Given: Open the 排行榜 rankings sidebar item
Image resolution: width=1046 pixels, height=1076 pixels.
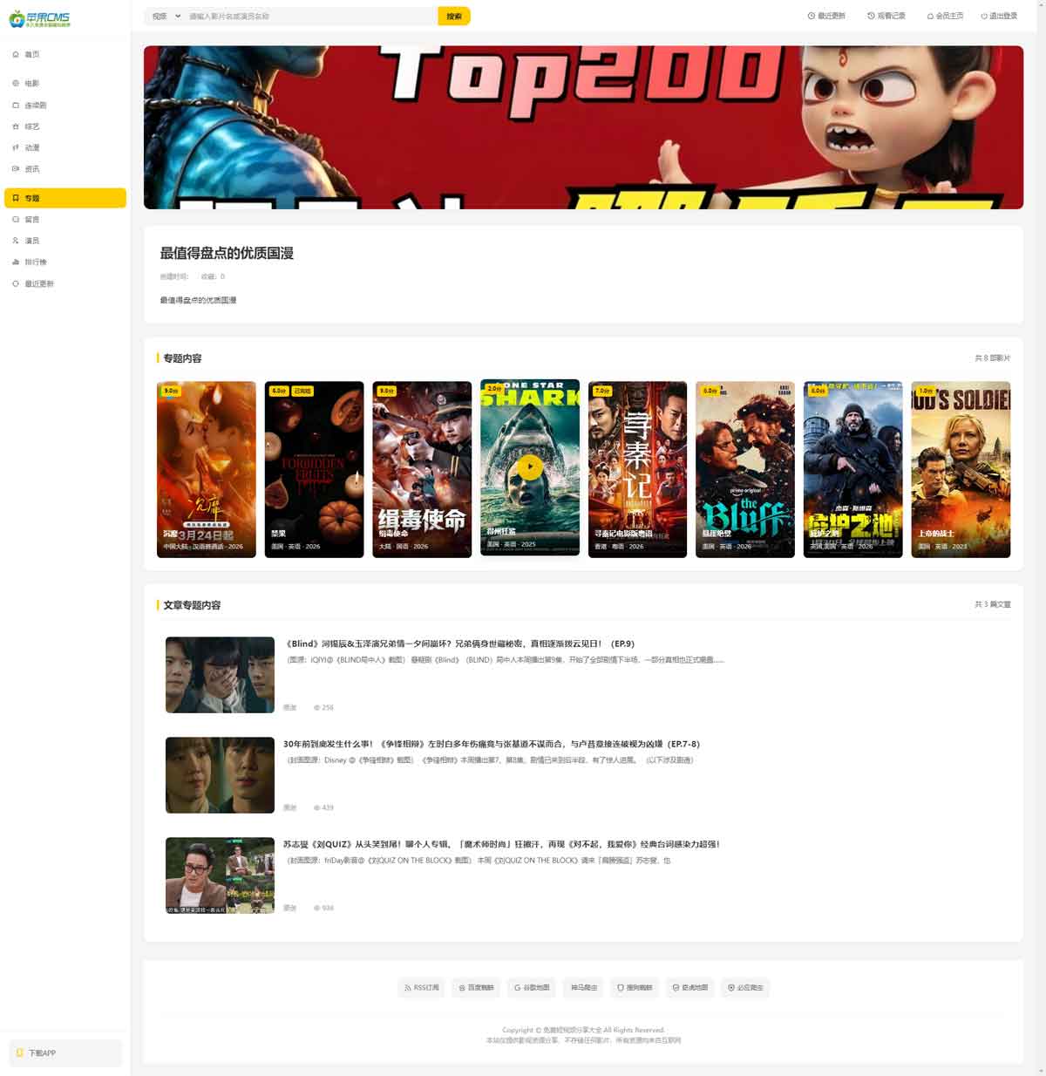Looking at the screenshot, I should 65,262.
